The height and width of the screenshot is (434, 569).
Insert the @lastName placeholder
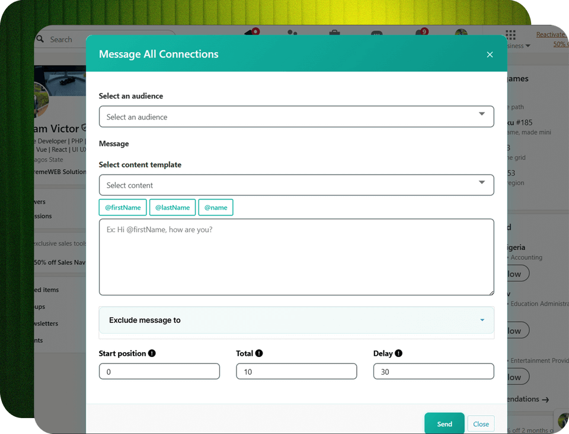pyautogui.click(x=172, y=207)
